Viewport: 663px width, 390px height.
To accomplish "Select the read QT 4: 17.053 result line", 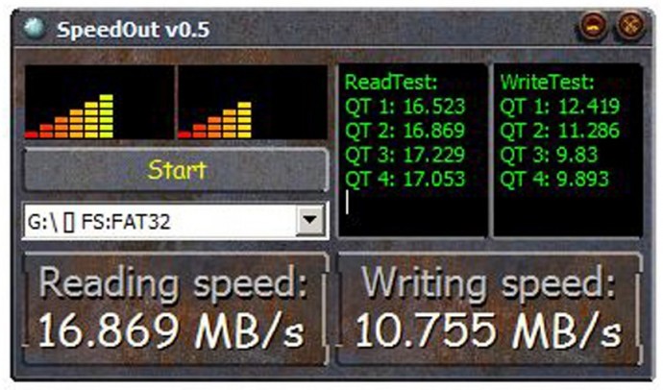I will click(405, 179).
